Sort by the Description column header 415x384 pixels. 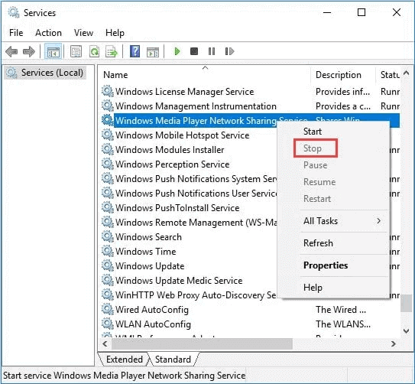342,75
